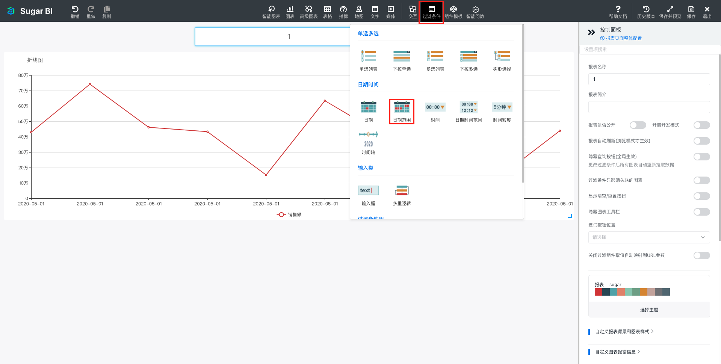
Task: Toggle 显示清空/重置按钮 switch
Action: [x=701, y=196]
